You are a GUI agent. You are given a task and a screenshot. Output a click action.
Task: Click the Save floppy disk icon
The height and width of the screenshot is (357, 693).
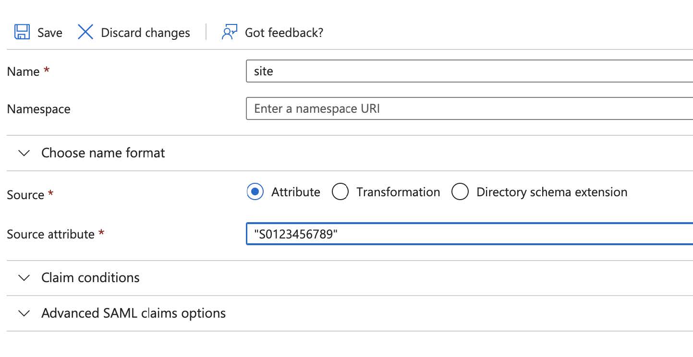(x=22, y=32)
